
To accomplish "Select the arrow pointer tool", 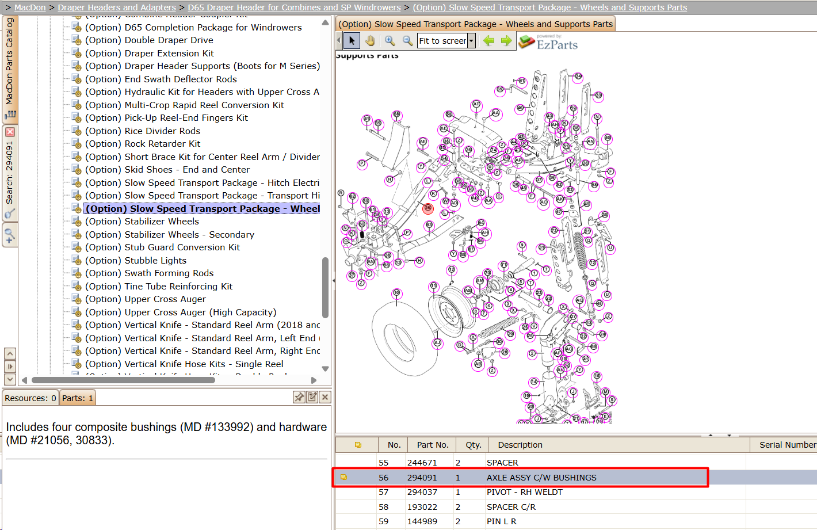I will tap(352, 41).
